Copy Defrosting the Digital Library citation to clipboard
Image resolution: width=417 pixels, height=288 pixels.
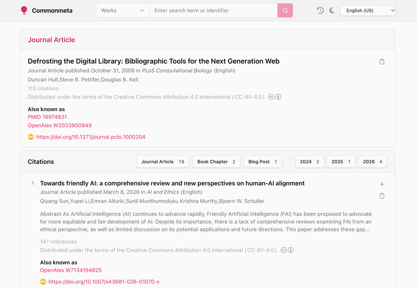tap(382, 62)
